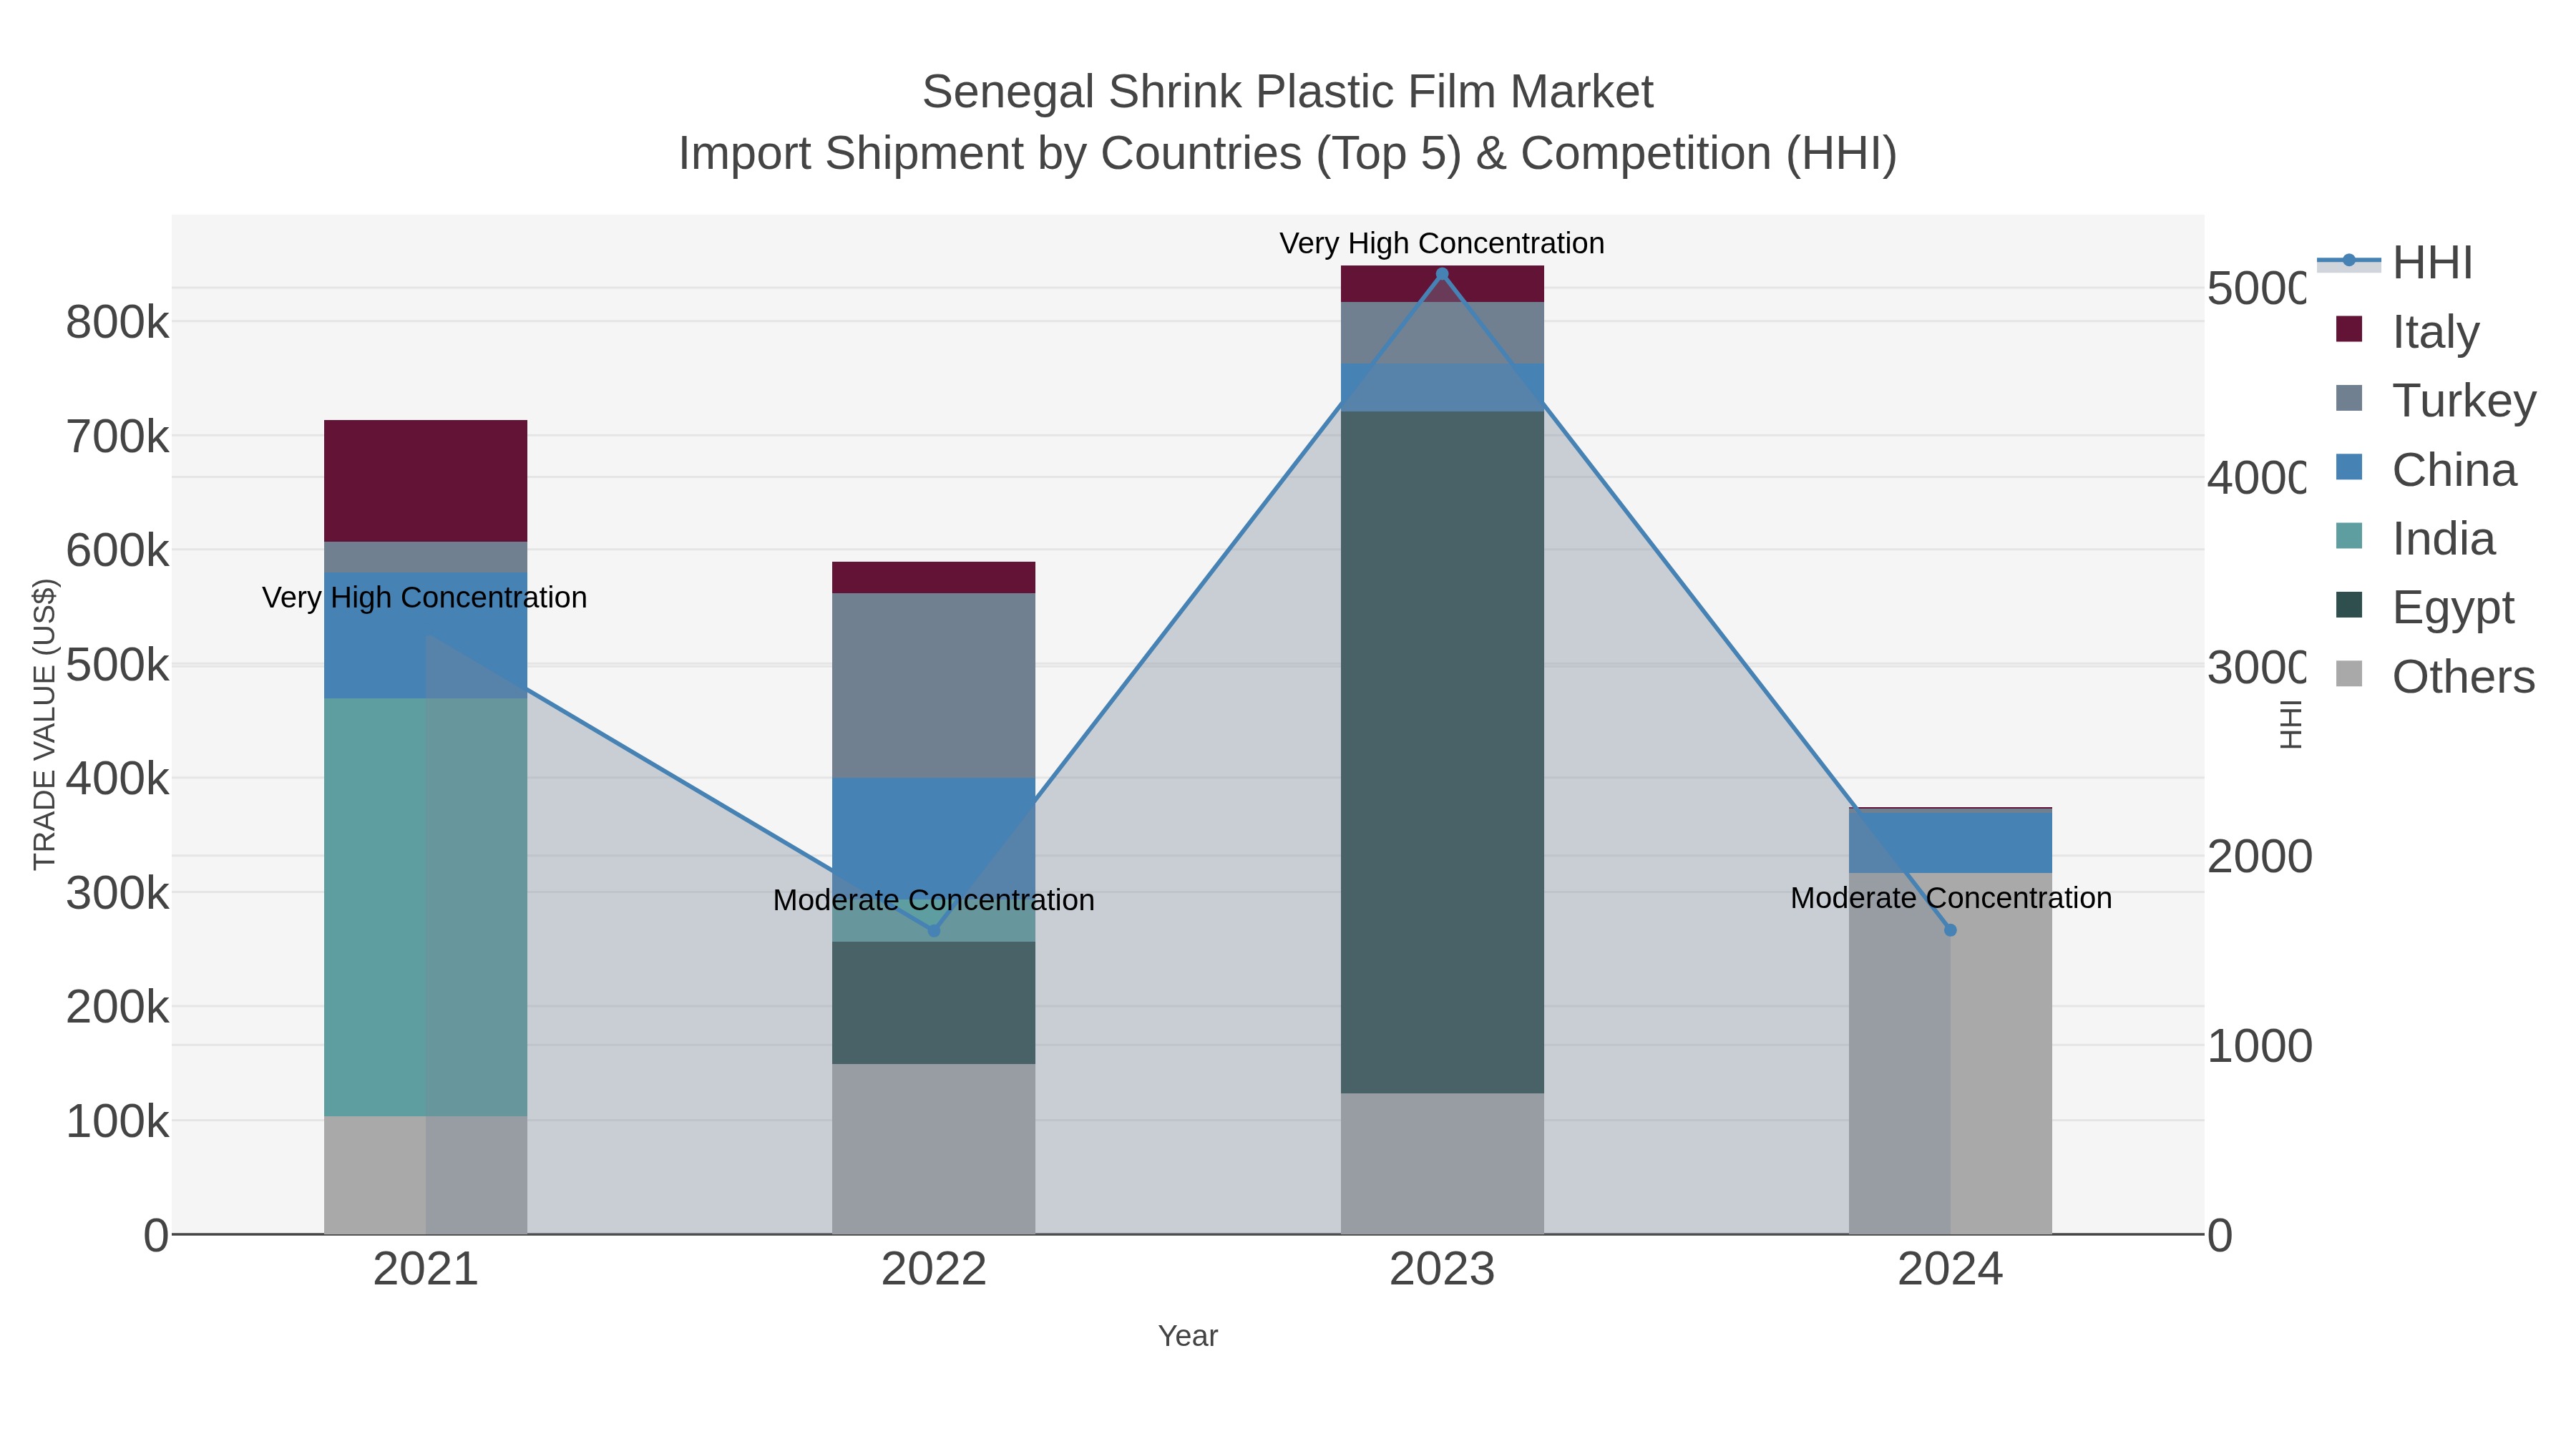Click the 500k y-axis tick label
Image resolution: width=2576 pixels, height=1449 pixels.
[x=117, y=665]
